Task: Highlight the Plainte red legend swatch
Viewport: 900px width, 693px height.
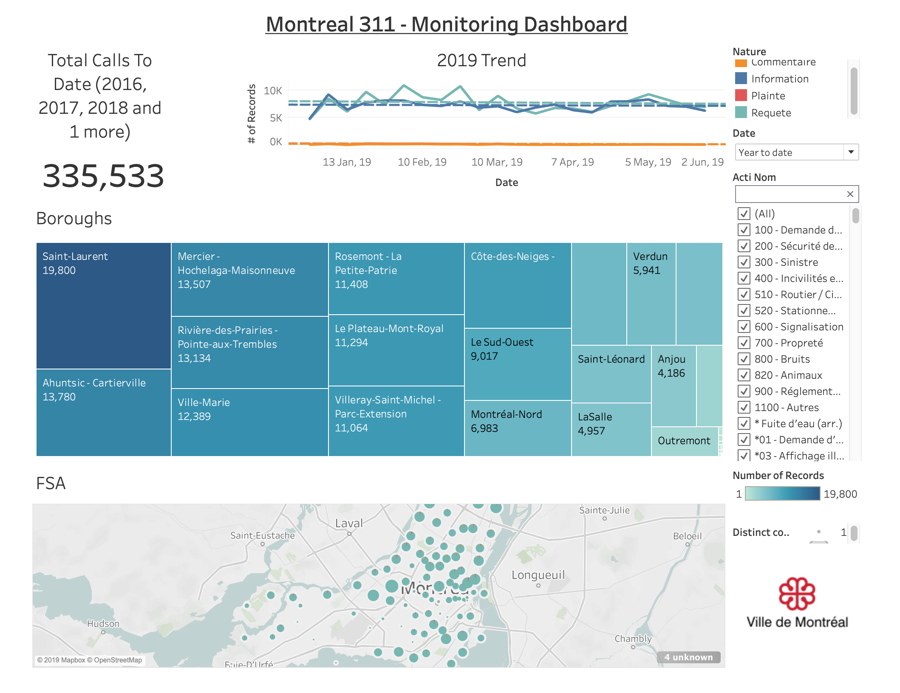Action: pos(741,96)
